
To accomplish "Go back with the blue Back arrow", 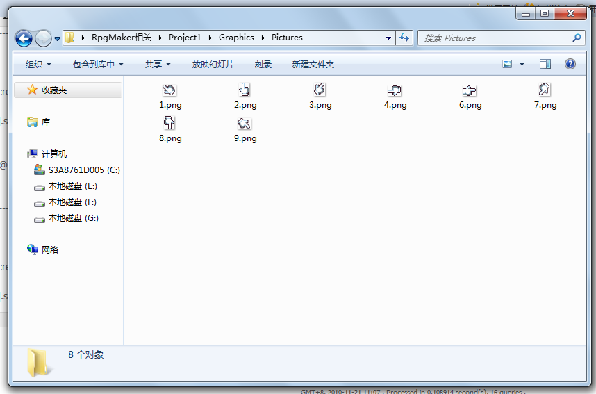I will [24, 38].
